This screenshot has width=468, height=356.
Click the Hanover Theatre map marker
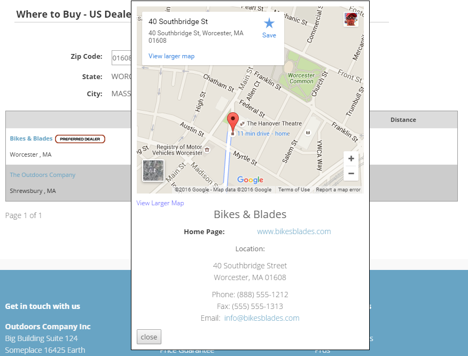242,123
